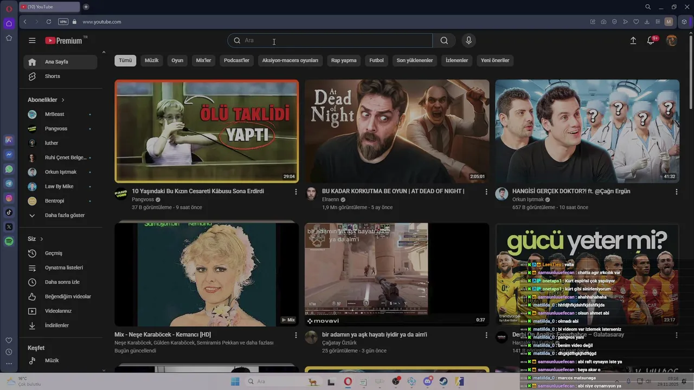This screenshot has height=390, width=694.
Task: Open Opera tab search magnifier
Action: [648, 7]
